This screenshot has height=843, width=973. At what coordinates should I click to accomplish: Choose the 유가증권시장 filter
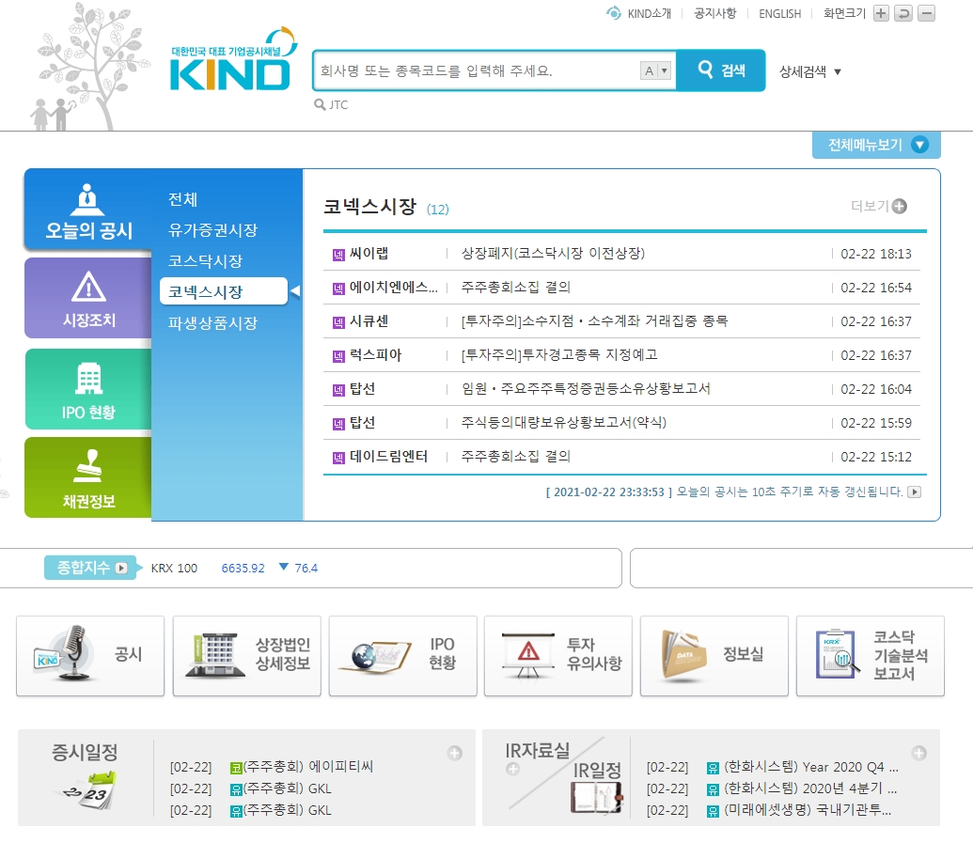click(212, 230)
